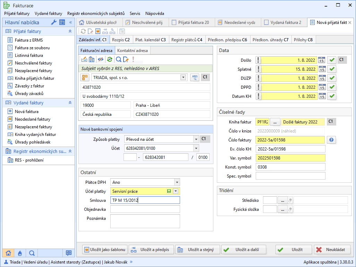Screen dimensions: 356x267
Task: Open Kniha přijatých faktur in sidebar
Action: tap(34, 78)
